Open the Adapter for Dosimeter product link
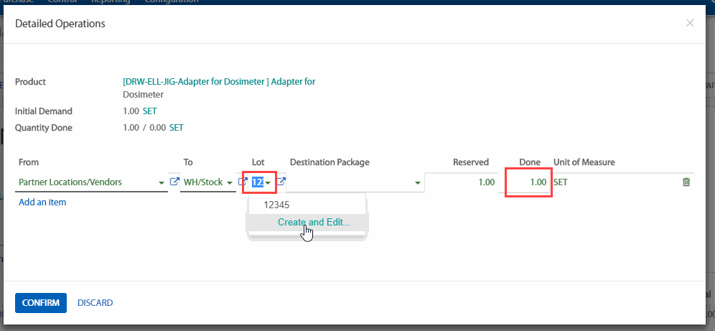715x331 pixels. (219, 82)
